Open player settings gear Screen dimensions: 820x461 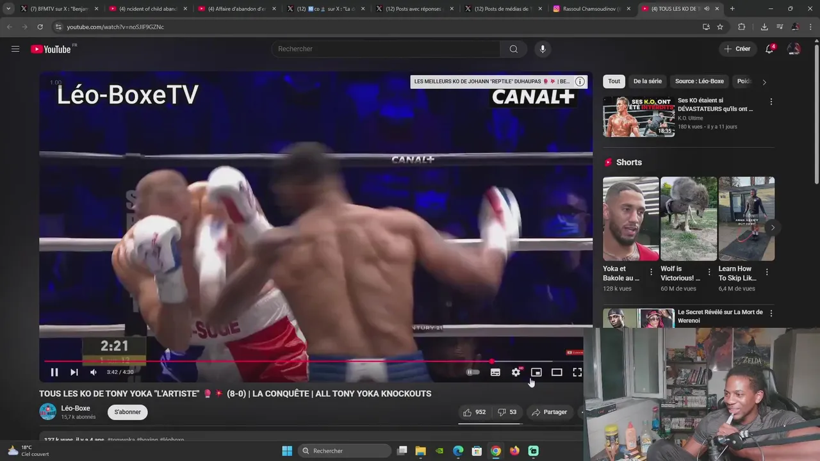(x=516, y=372)
